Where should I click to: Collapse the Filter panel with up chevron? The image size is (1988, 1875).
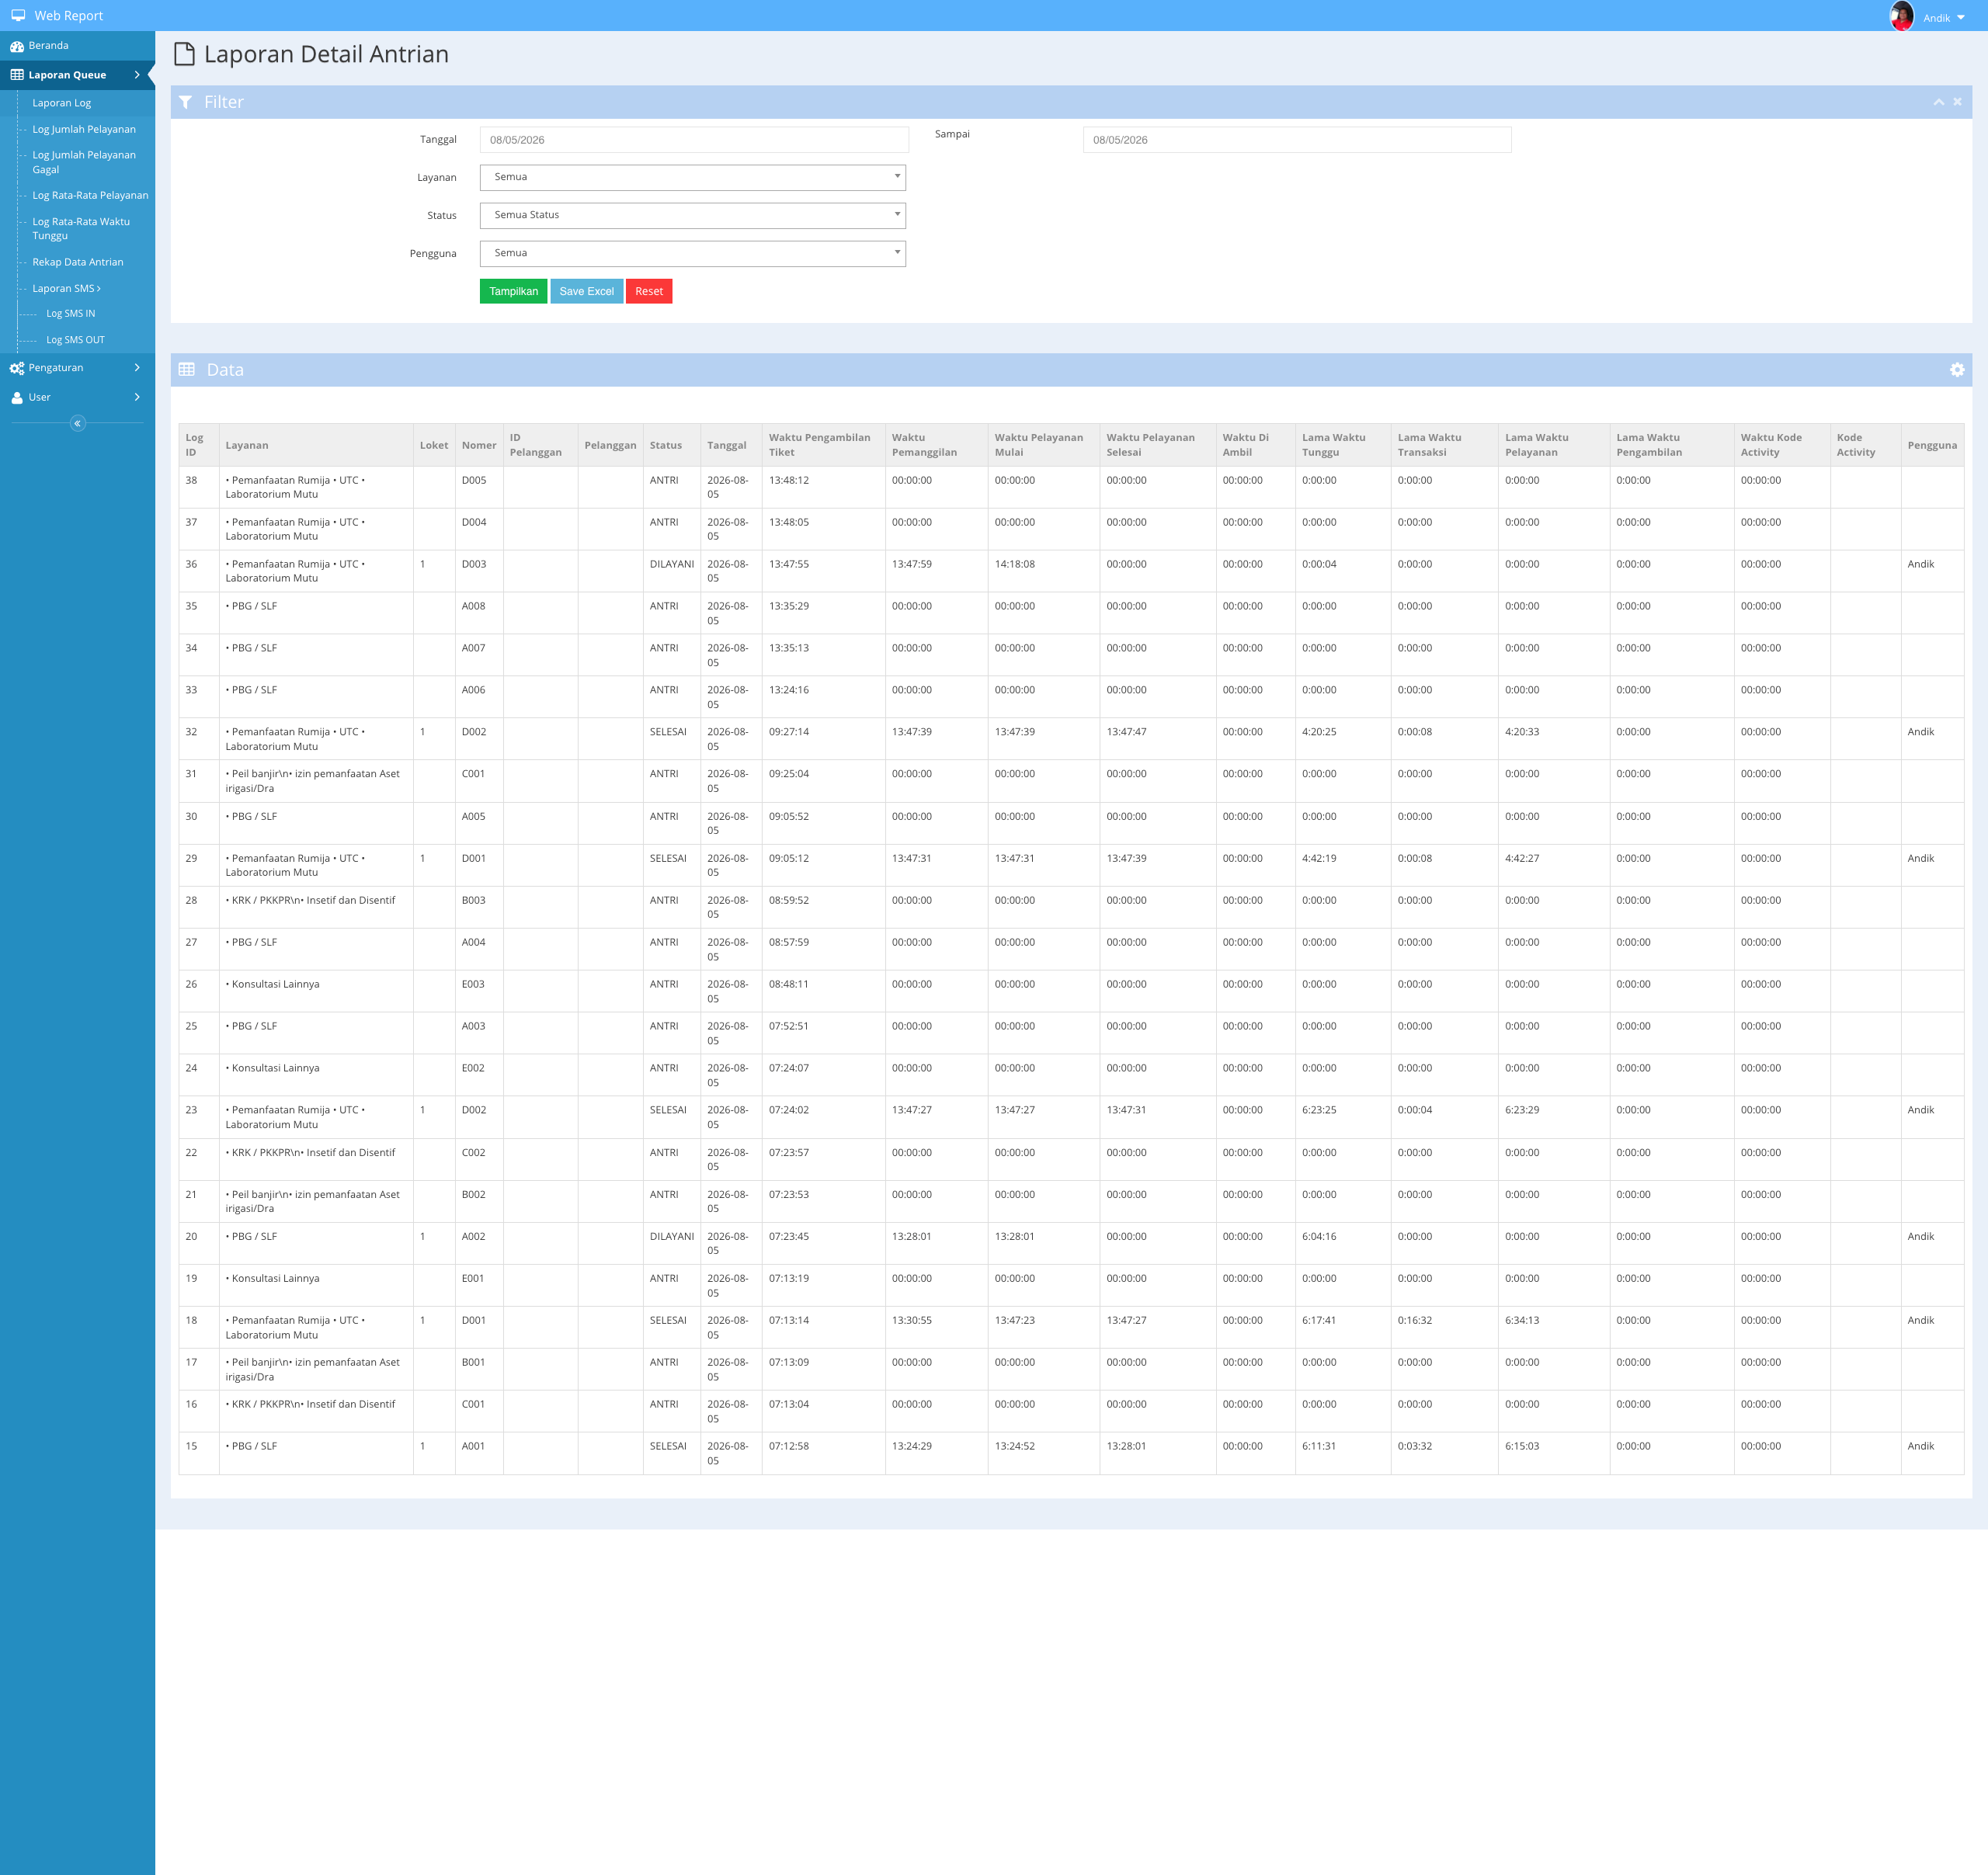point(1938,102)
